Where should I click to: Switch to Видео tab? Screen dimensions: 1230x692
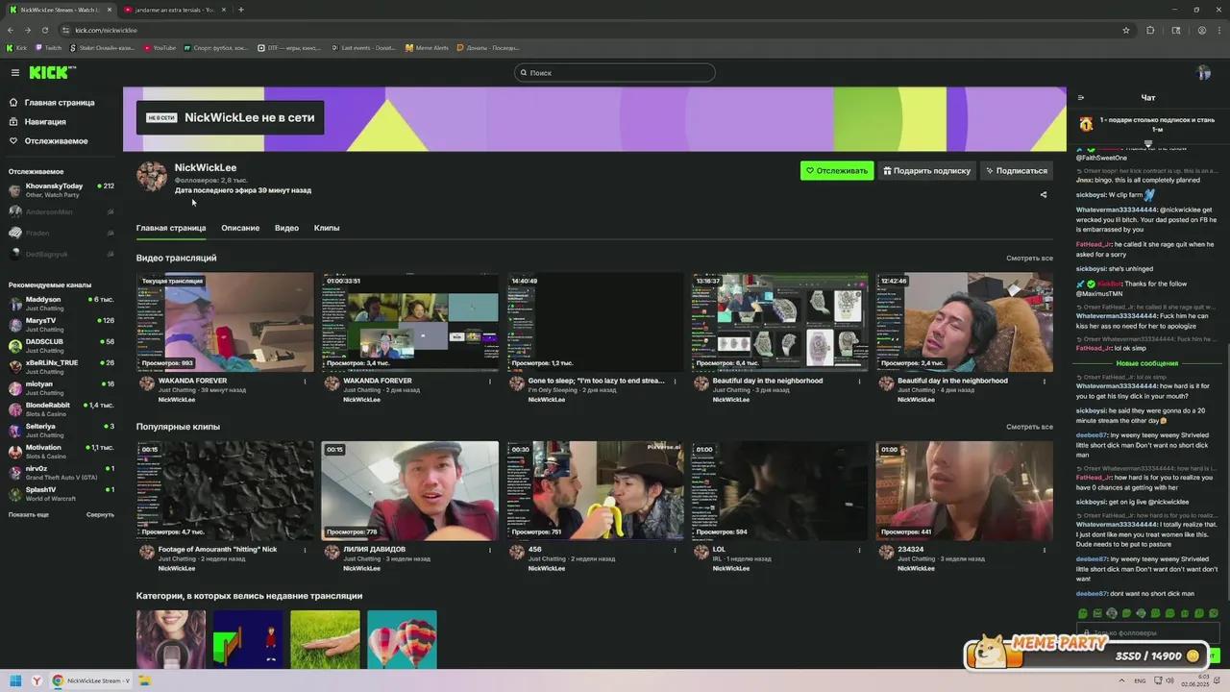(286, 228)
